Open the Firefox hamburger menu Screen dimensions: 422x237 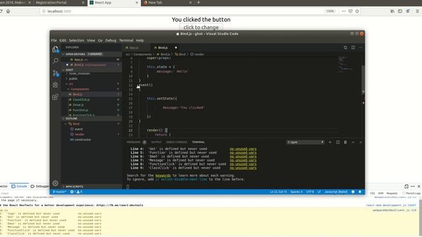coord(417,11)
